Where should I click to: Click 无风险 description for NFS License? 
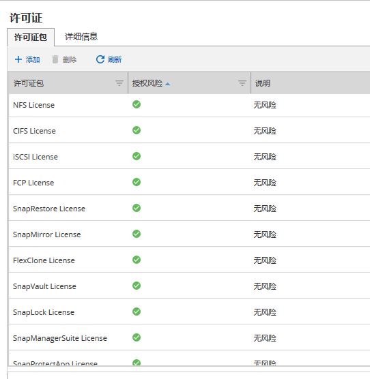pos(265,105)
